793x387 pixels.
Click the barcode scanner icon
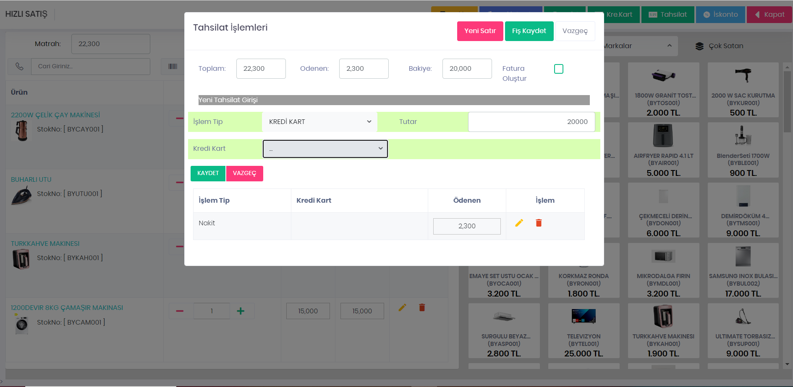coord(173,67)
